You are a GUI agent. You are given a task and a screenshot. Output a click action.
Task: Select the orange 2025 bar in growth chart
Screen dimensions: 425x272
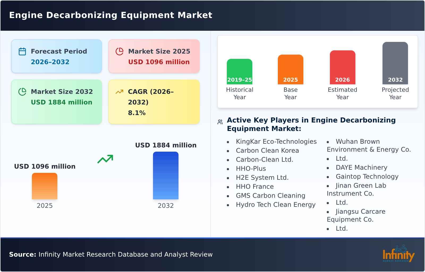click(44, 186)
